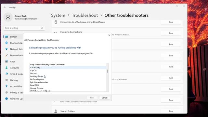The width and height of the screenshot is (208, 117).
Task: Run the Windows Search troubleshooter
Action: (x=171, y=100)
